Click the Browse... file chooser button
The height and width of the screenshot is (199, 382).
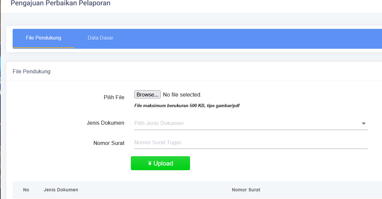click(147, 95)
